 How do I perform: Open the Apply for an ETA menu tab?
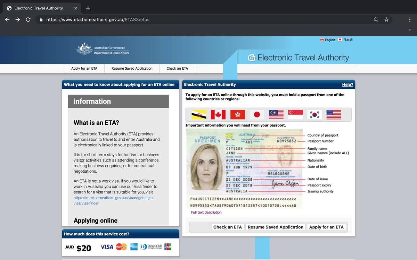[x=84, y=68]
